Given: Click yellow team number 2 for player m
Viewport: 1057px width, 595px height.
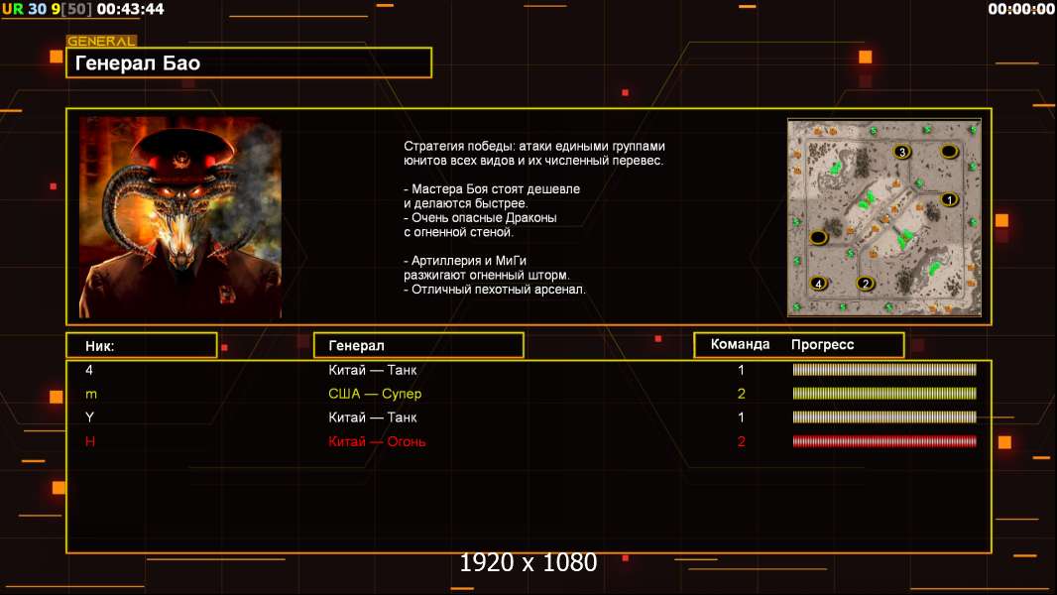Looking at the screenshot, I should [741, 394].
